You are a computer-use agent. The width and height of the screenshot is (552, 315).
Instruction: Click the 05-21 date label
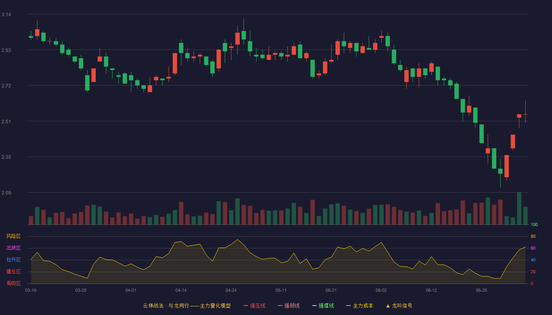(331, 290)
